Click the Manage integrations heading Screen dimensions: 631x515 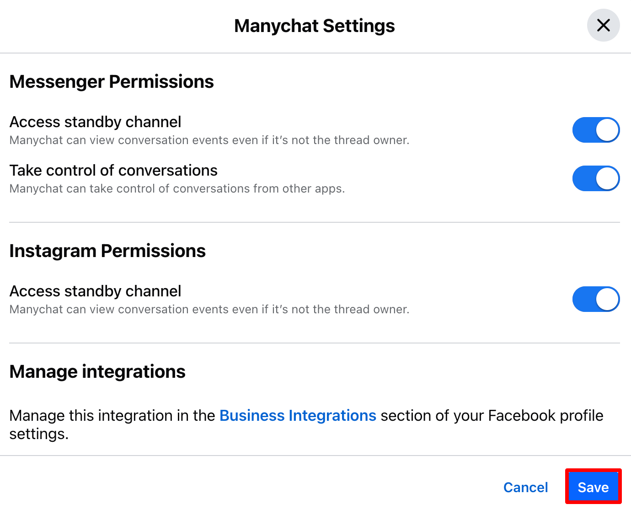(97, 372)
